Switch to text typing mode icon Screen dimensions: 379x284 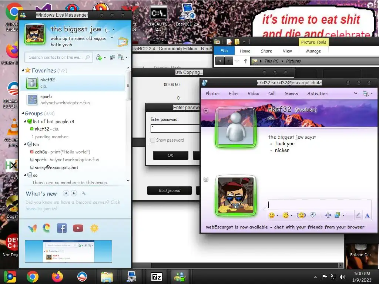coord(367,216)
